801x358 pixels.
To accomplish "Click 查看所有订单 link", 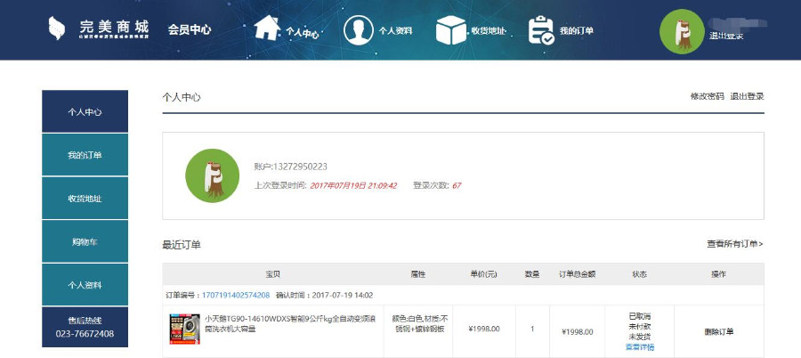I will [x=734, y=244].
